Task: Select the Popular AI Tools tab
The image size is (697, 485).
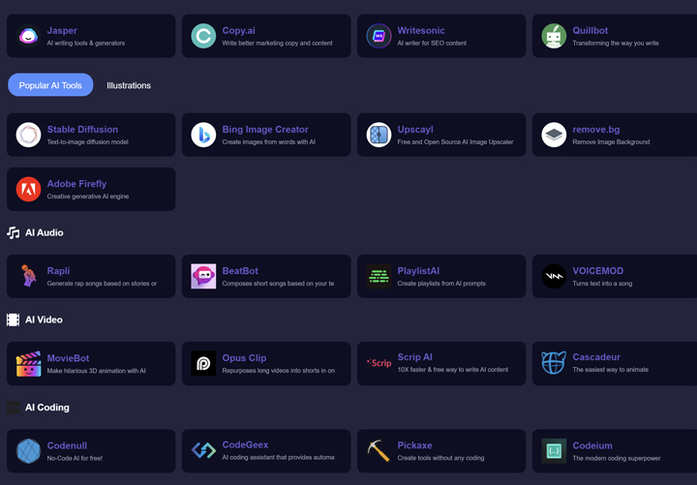Action: pos(50,85)
